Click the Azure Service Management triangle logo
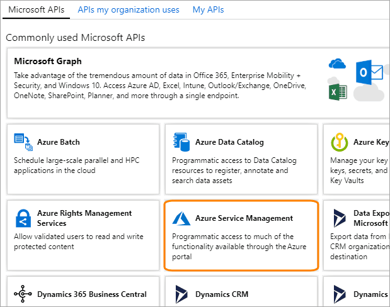Screen dimensions: 390x307 coord(181,218)
